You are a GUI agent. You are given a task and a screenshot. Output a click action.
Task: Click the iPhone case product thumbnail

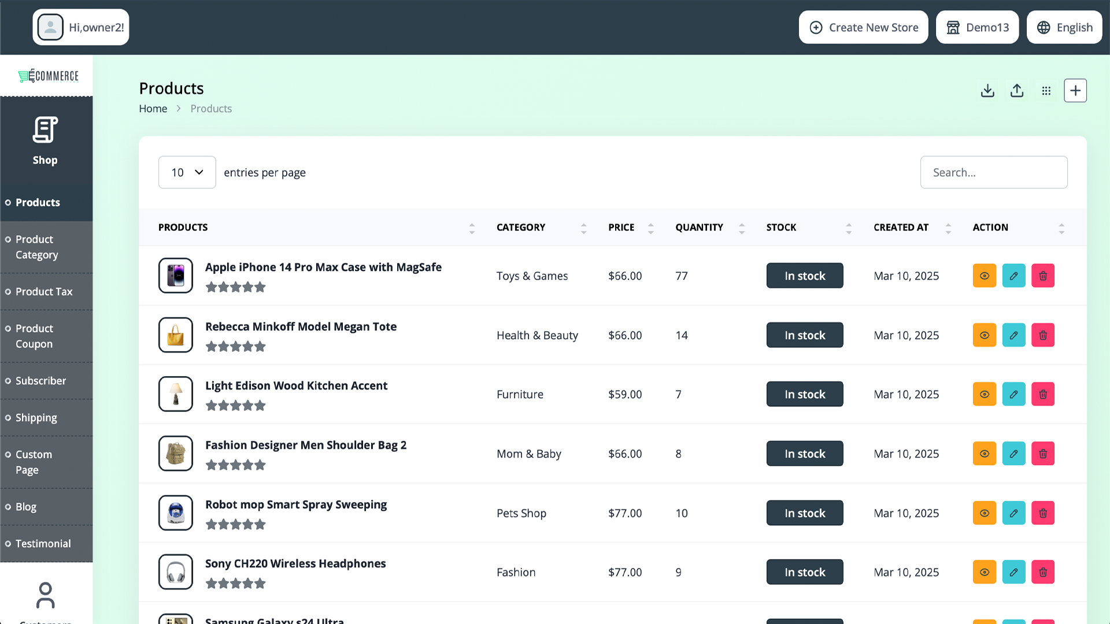point(176,276)
